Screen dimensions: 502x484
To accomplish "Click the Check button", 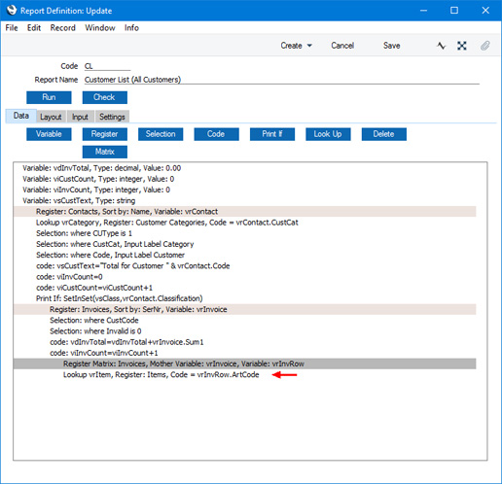I will pyautogui.click(x=105, y=97).
